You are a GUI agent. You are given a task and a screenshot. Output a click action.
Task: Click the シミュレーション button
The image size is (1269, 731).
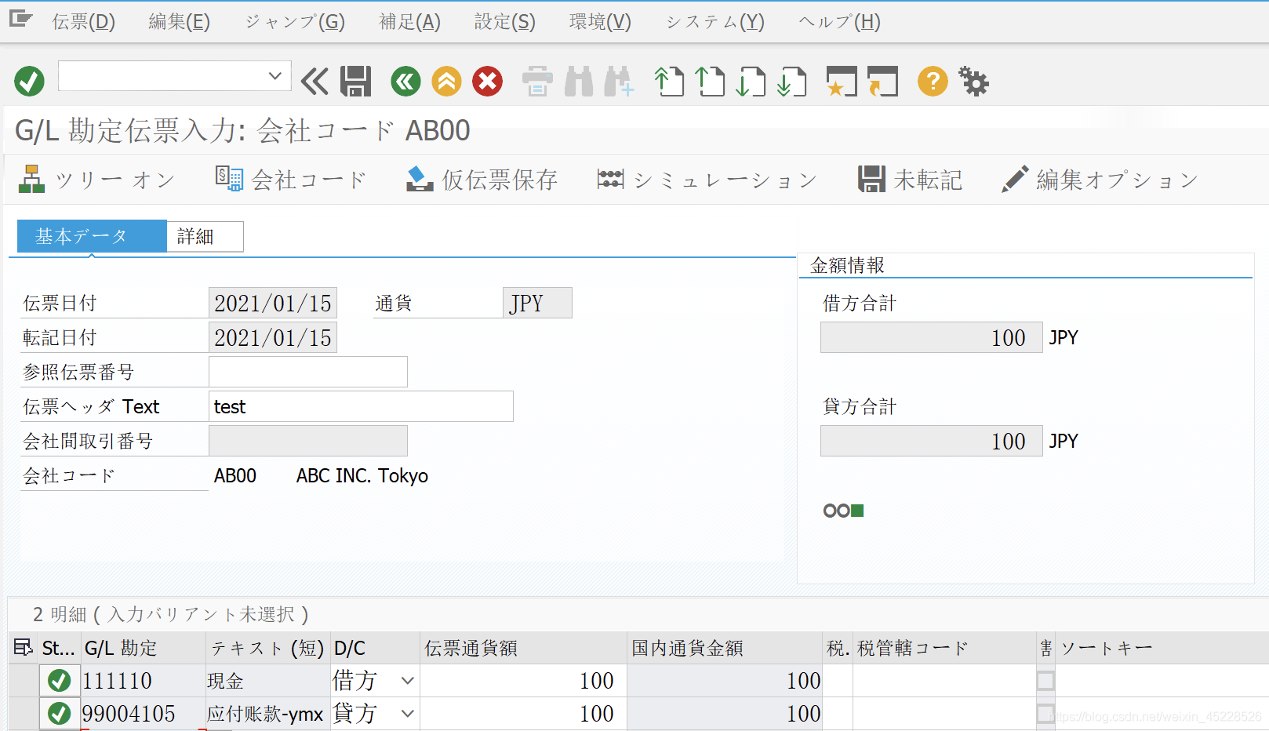(707, 180)
